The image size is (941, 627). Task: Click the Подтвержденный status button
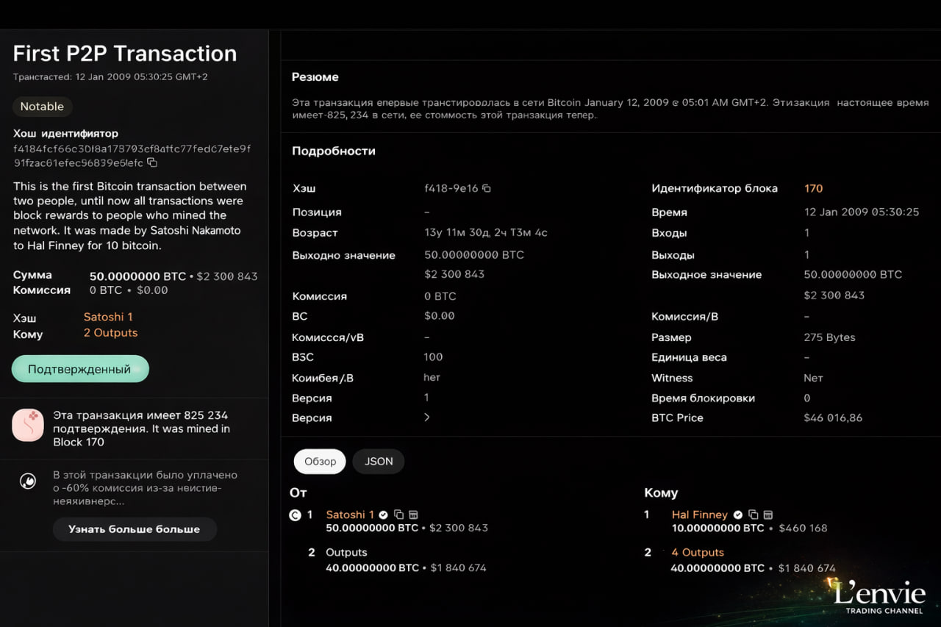tap(80, 369)
